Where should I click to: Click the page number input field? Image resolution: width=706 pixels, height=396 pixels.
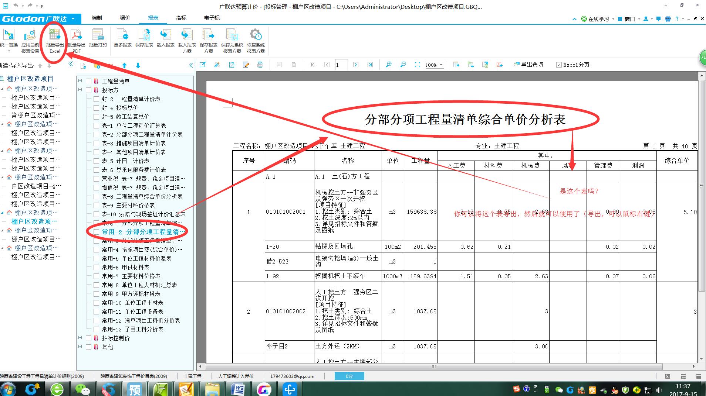341,65
